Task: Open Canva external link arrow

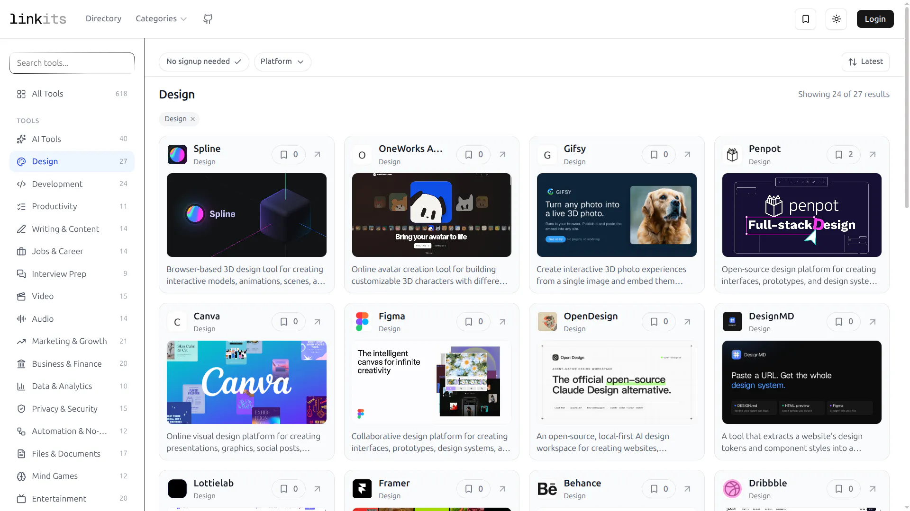Action: click(318, 322)
